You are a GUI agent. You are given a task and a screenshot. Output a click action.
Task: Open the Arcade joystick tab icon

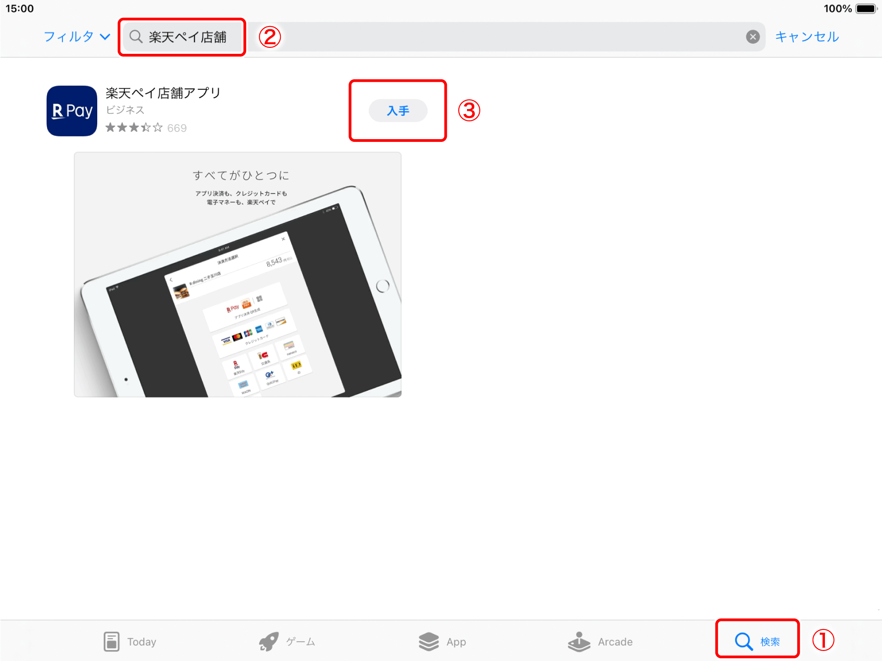(x=579, y=641)
